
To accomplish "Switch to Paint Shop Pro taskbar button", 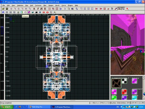I will [x=39, y=107].
